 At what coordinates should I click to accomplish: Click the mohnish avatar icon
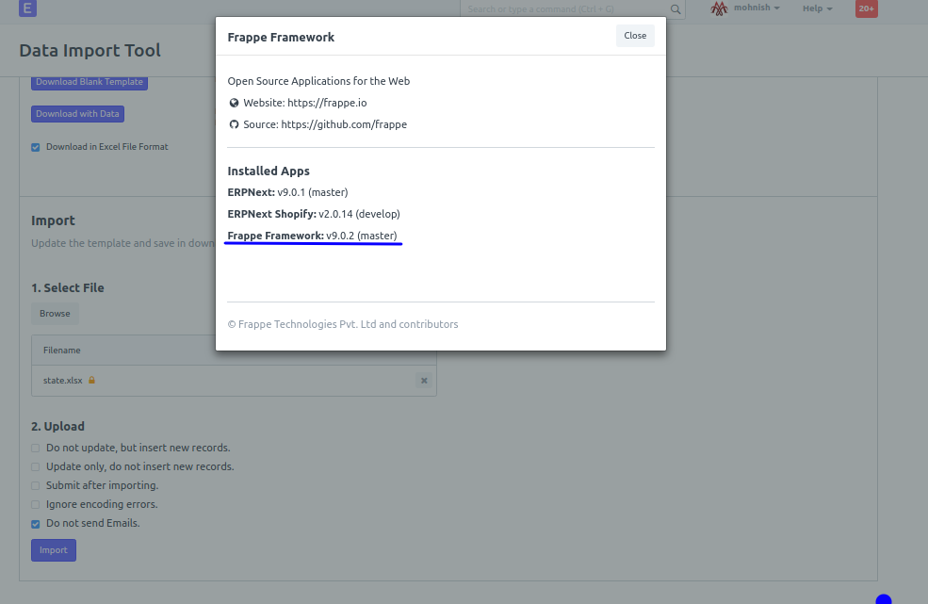point(718,8)
